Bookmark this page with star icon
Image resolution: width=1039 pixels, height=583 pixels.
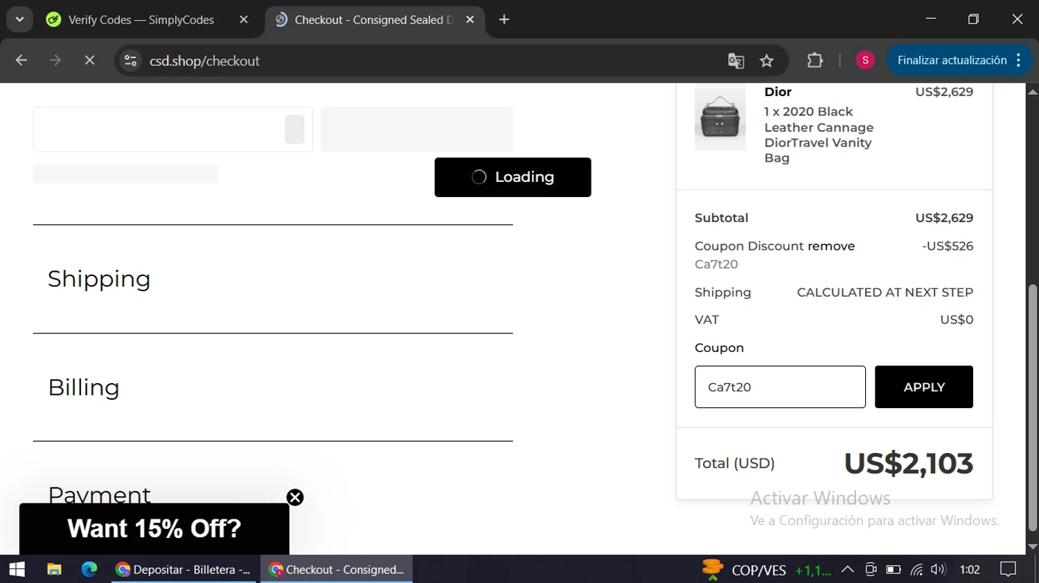tap(767, 61)
